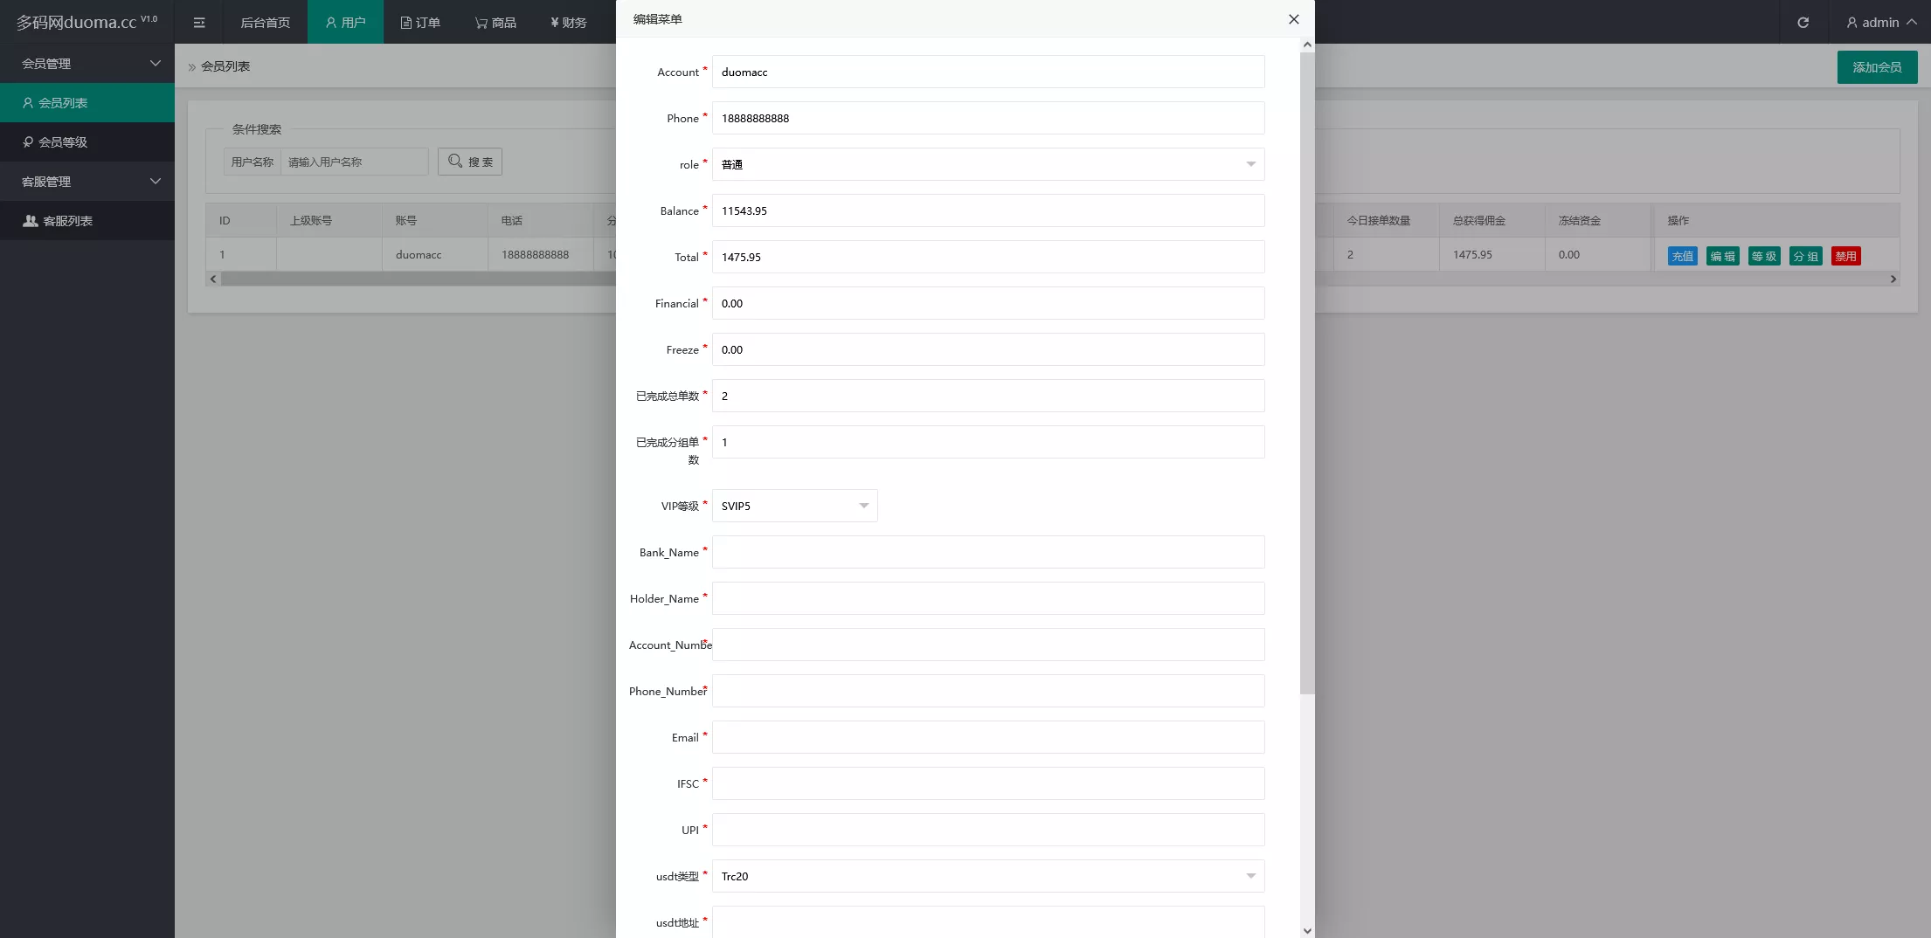
Task: Click the 添加会员 button
Action: [x=1877, y=67]
